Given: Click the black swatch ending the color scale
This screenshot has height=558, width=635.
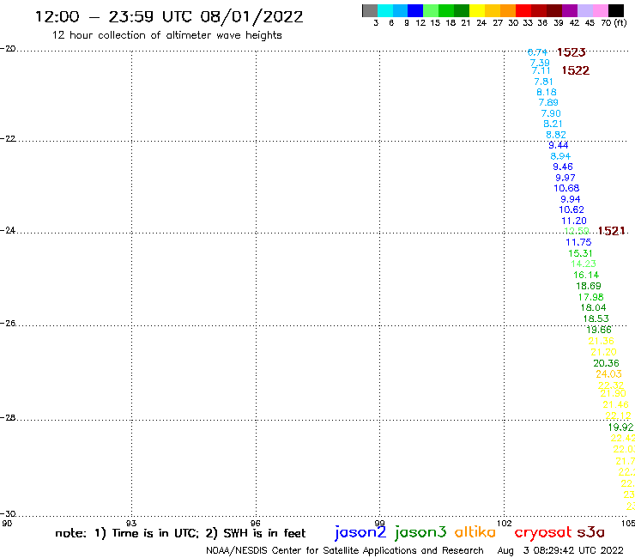Looking at the screenshot, I should click(x=616, y=10).
